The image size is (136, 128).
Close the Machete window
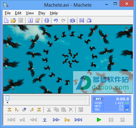[127, 4]
